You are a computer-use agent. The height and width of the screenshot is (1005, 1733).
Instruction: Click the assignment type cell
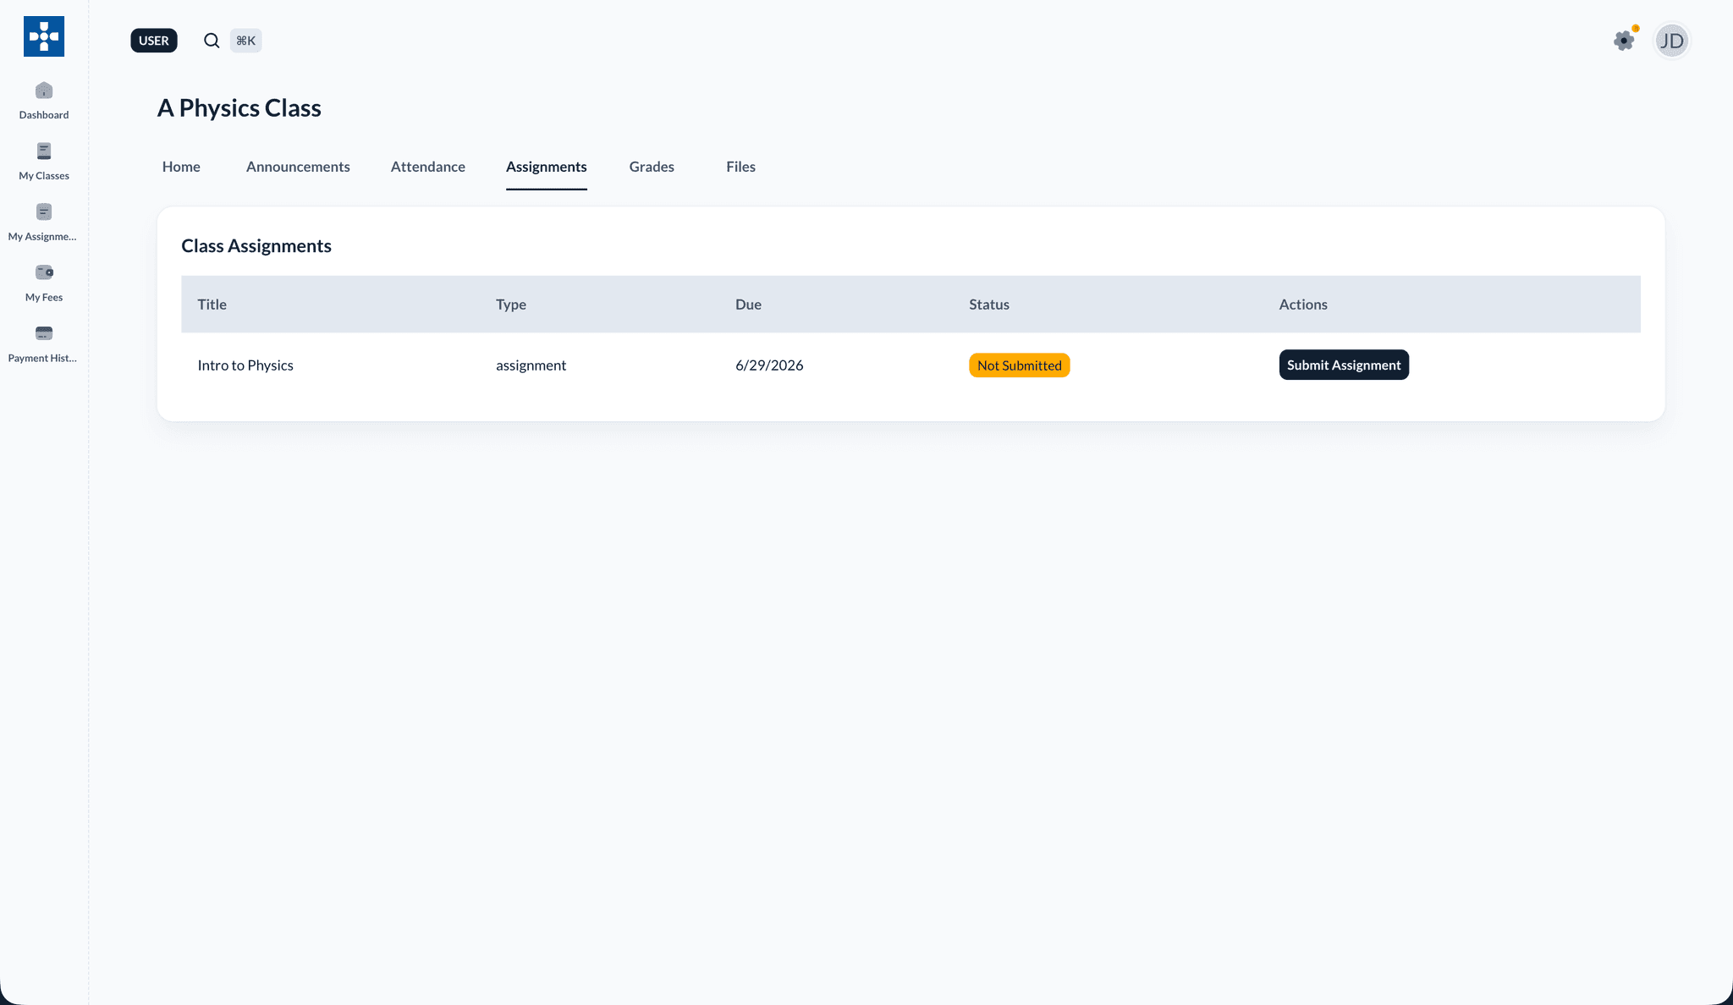pyautogui.click(x=531, y=365)
